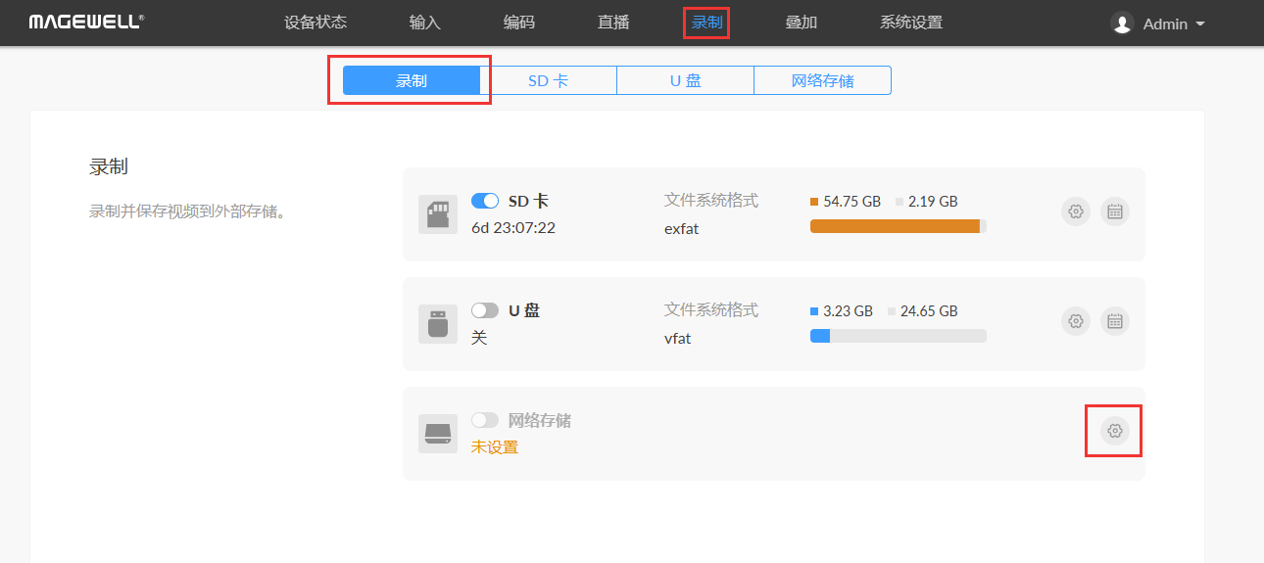Click the network storage drive icon

438,434
